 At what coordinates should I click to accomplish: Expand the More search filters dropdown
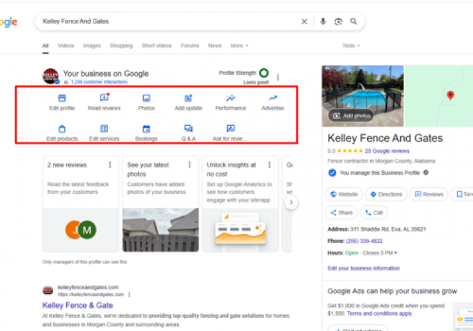point(239,46)
